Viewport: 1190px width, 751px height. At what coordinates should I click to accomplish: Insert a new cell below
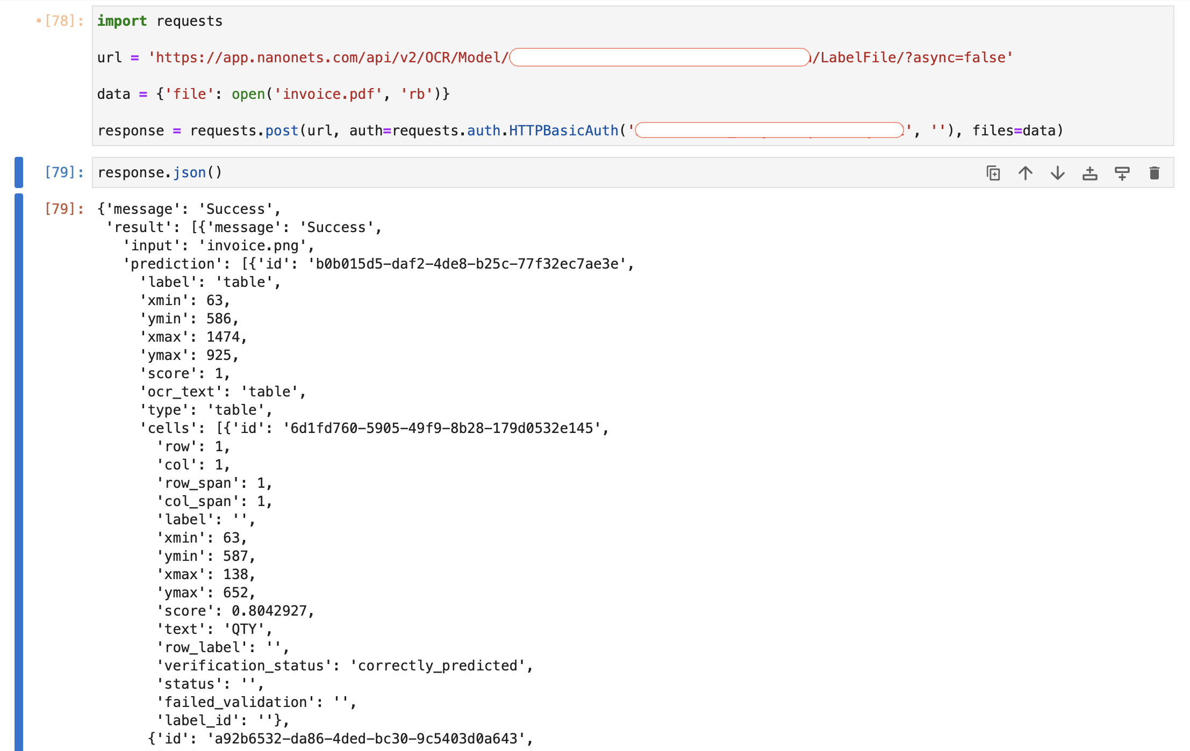(1122, 173)
